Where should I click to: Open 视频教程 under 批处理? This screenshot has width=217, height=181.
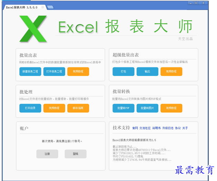click(54, 108)
